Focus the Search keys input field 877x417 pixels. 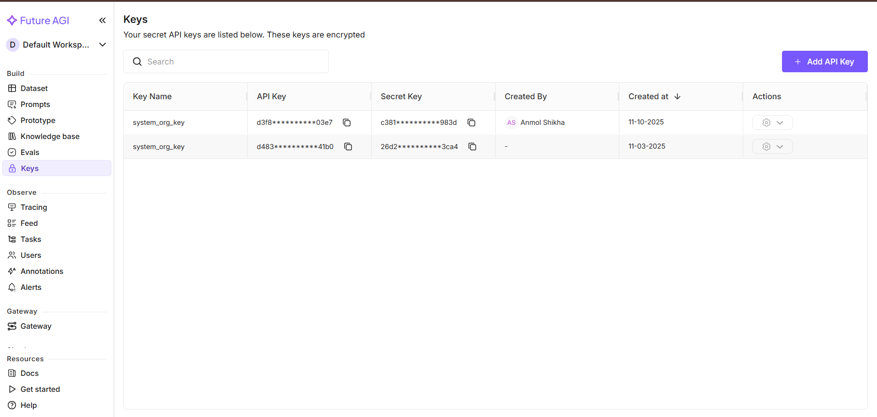click(x=233, y=62)
